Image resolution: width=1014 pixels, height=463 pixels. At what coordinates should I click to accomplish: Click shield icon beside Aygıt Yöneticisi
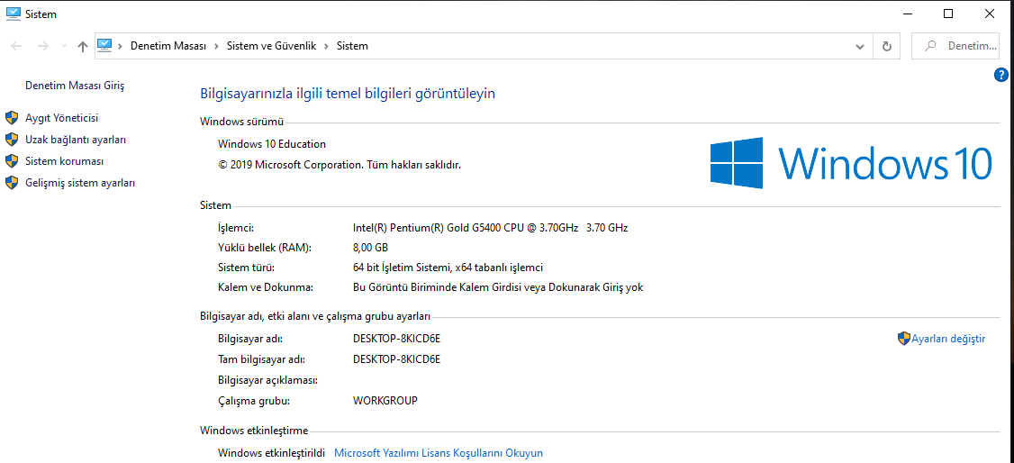tap(12, 118)
